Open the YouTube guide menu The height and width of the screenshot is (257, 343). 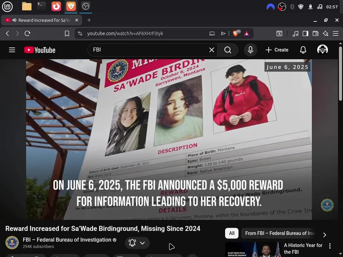click(x=12, y=50)
